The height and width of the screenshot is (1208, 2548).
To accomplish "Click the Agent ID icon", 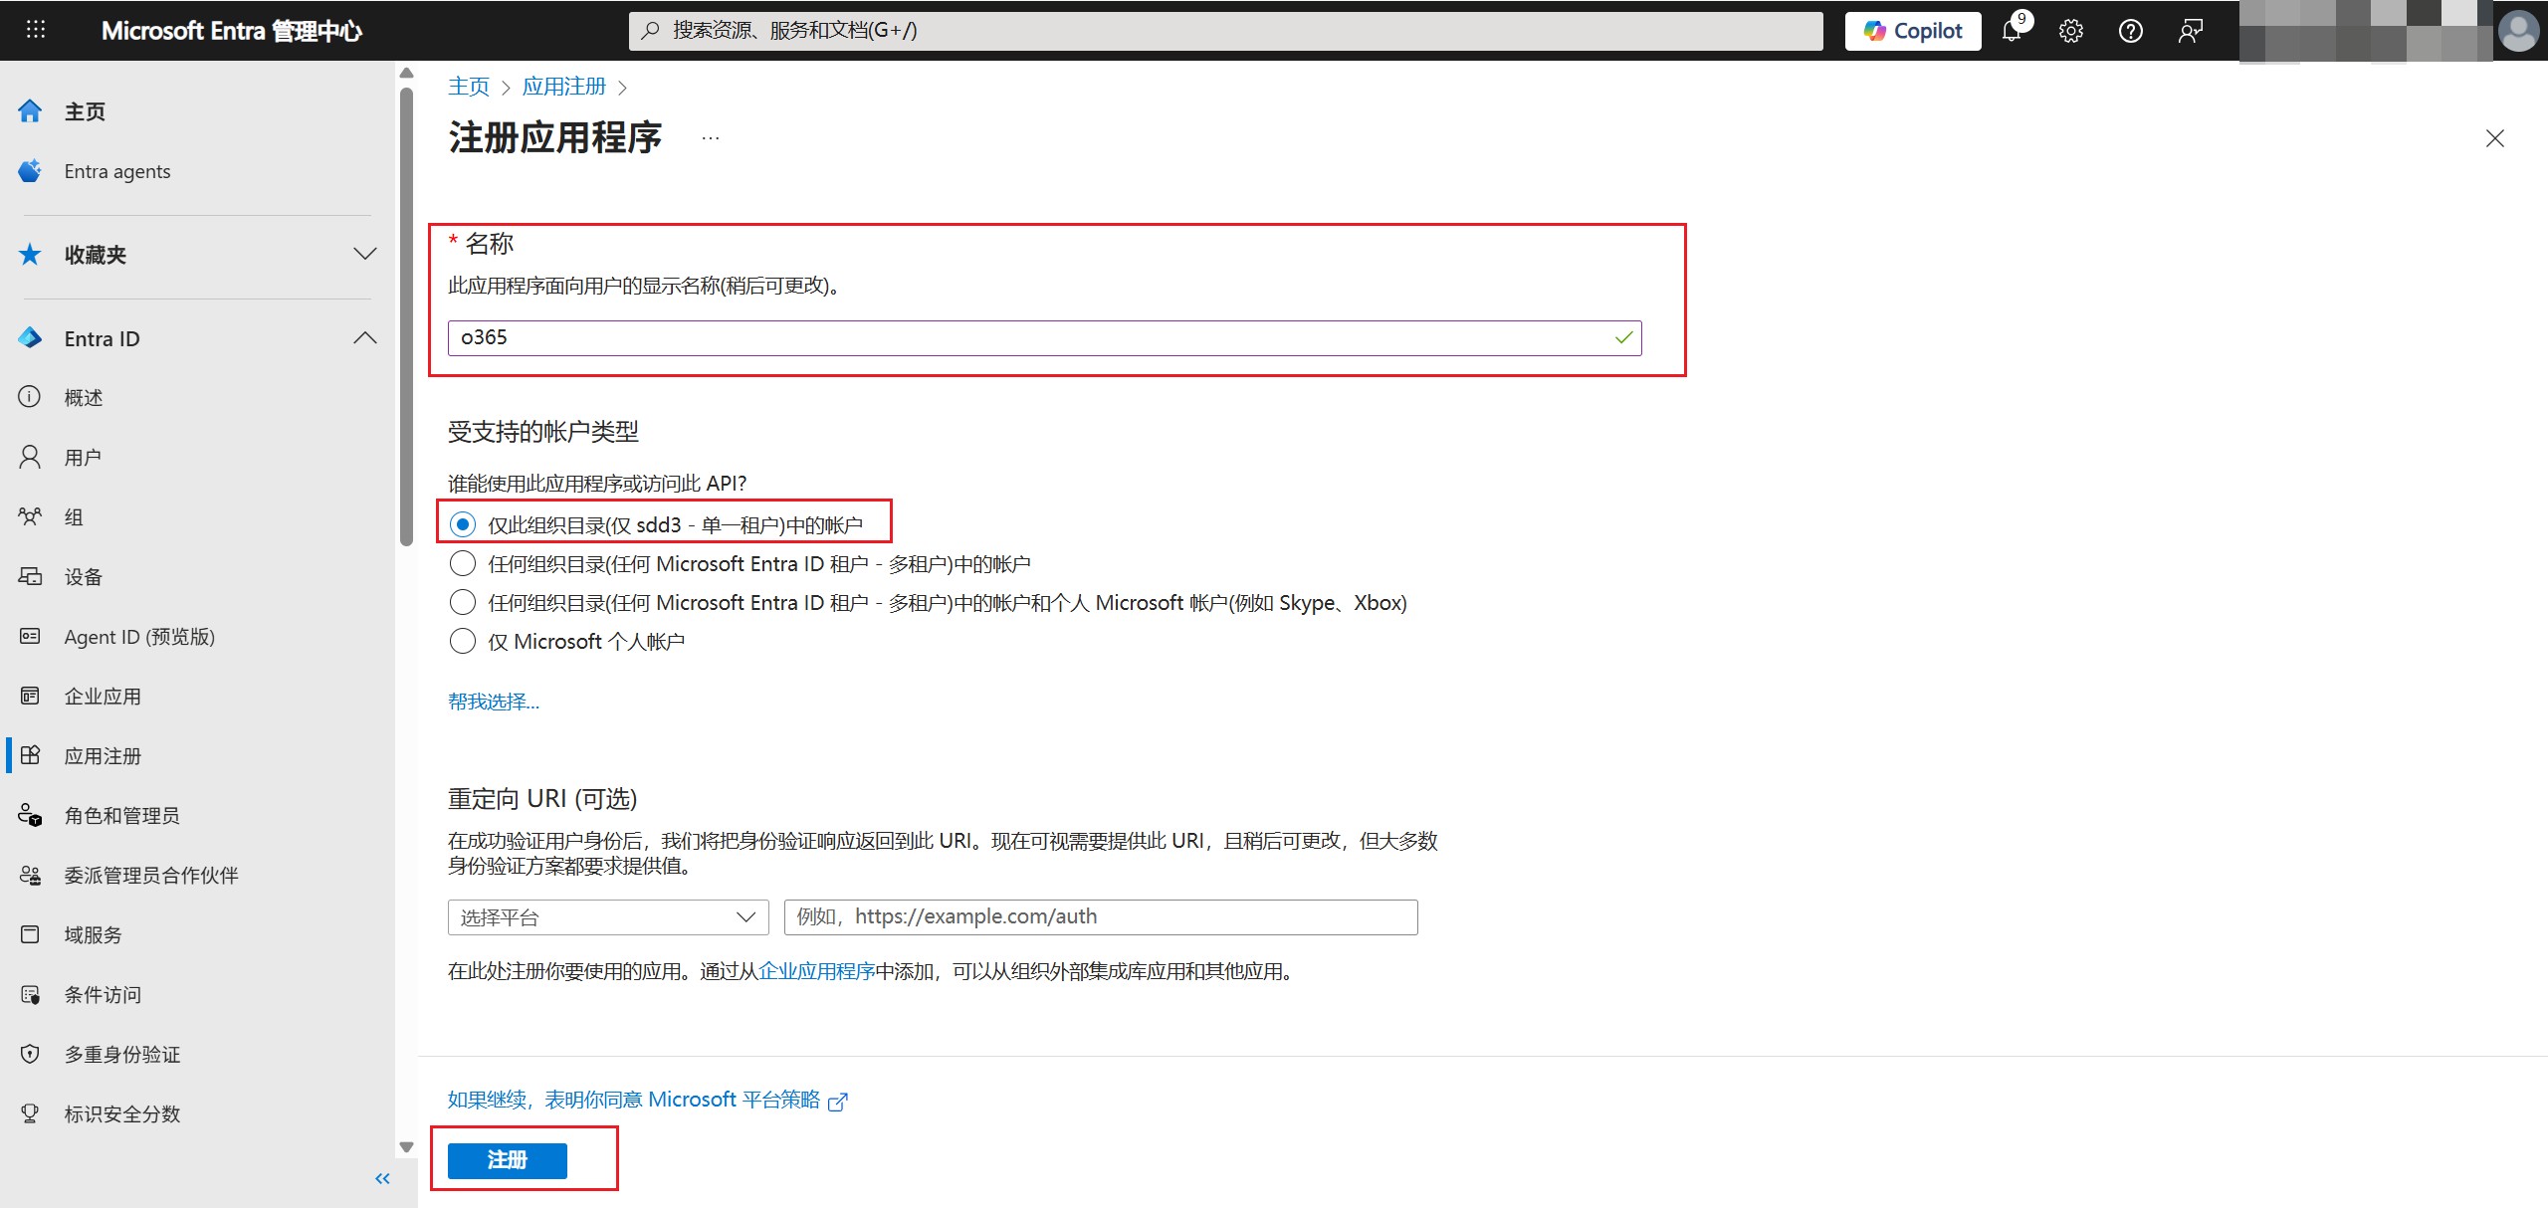I will coord(30,636).
